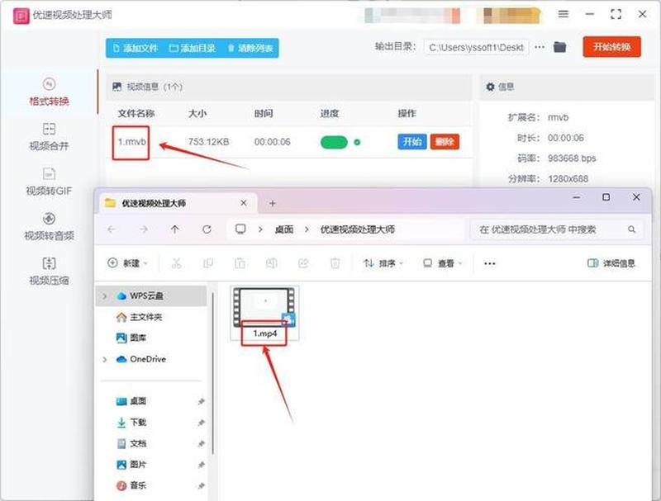Click the 开始 button for 1.rmvb
This screenshot has width=661, height=501.
coord(411,141)
